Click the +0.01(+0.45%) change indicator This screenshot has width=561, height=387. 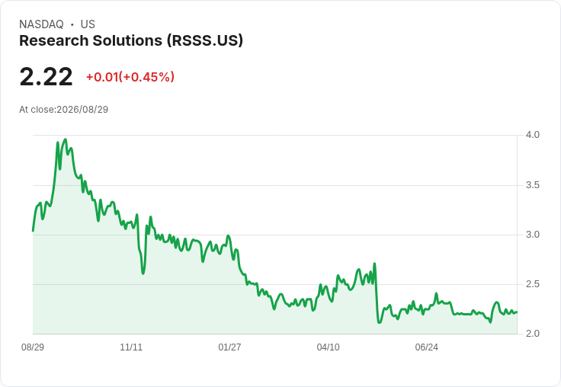pyautogui.click(x=130, y=77)
